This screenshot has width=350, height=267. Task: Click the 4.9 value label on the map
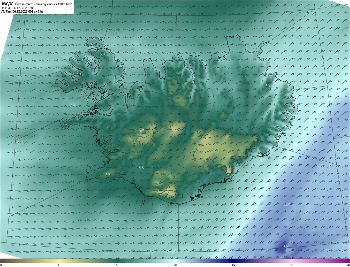268,85
